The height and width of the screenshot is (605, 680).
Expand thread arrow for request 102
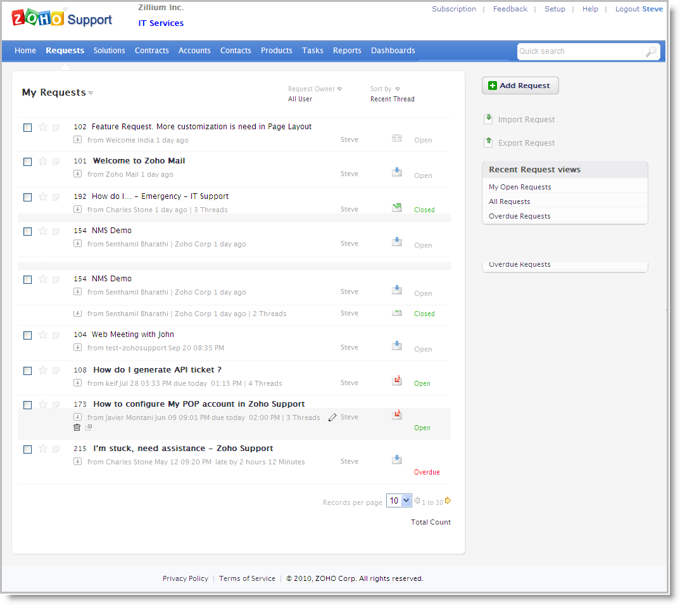tap(77, 140)
